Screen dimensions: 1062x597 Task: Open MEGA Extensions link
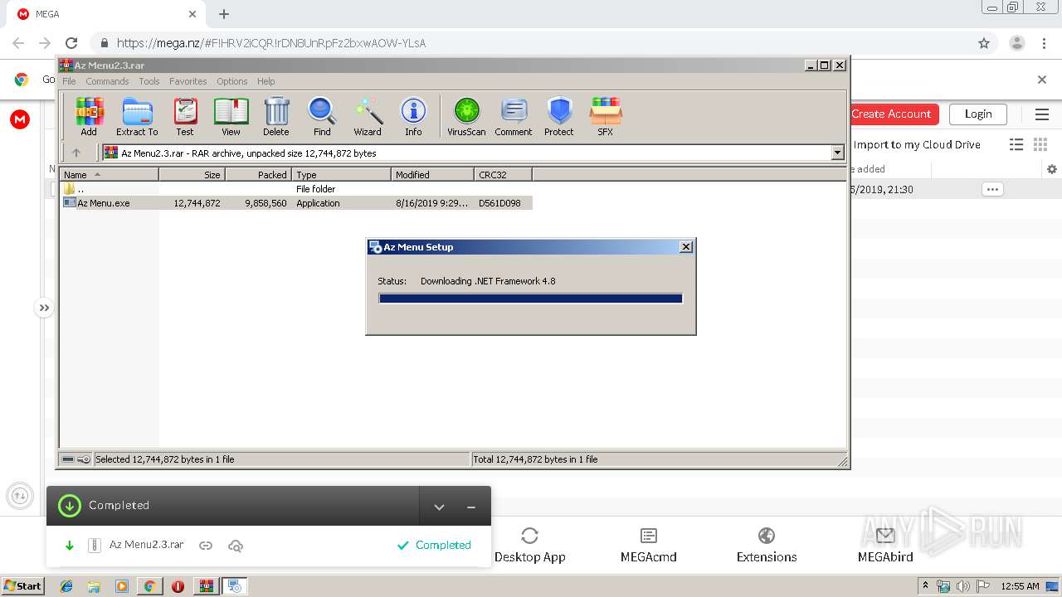767,546
